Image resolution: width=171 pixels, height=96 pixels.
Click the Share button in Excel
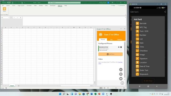point(113,6)
